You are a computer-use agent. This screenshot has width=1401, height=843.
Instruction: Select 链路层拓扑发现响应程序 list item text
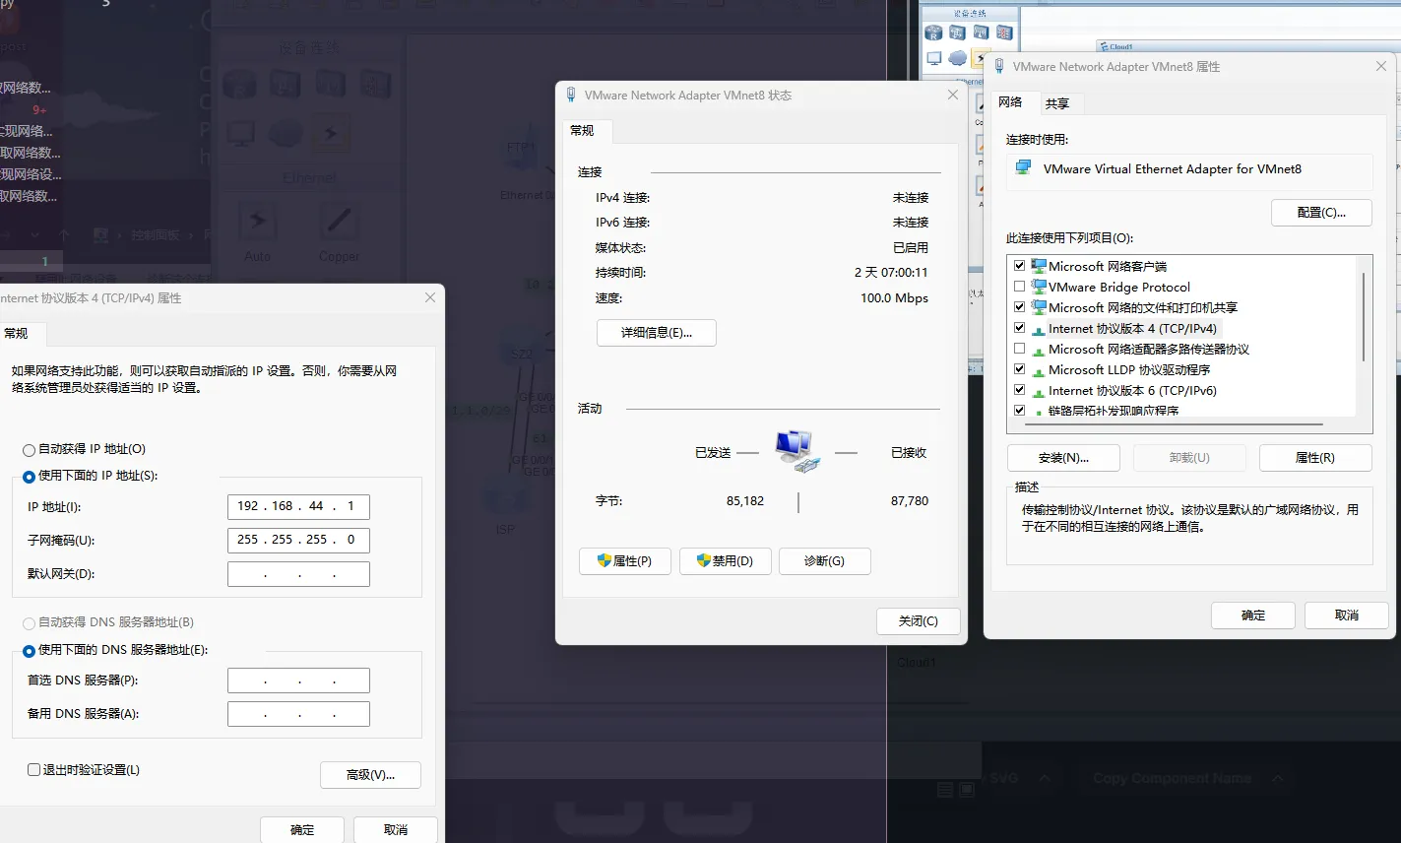pyautogui.click(x=1114, y=411)
